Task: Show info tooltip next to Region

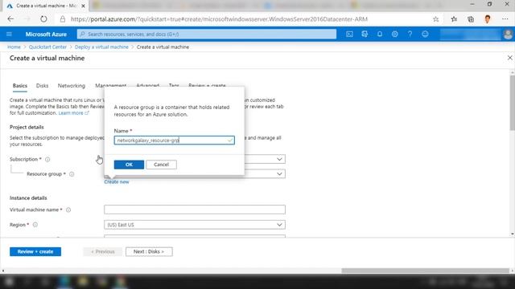Action: (35, 225)
